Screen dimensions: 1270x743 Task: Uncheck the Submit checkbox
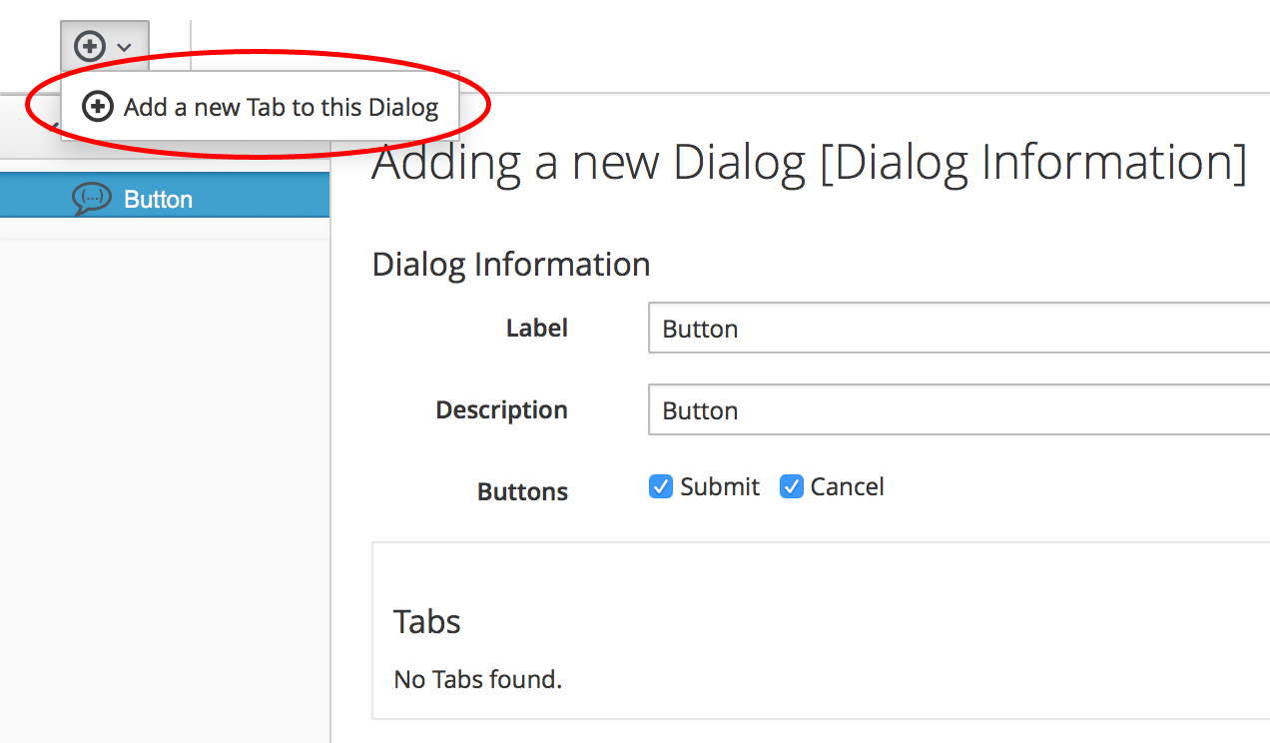pyautogui.click(x=661, y=487)
